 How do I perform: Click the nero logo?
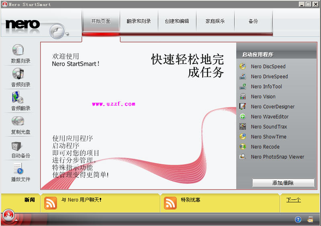(x=22, y=24)
